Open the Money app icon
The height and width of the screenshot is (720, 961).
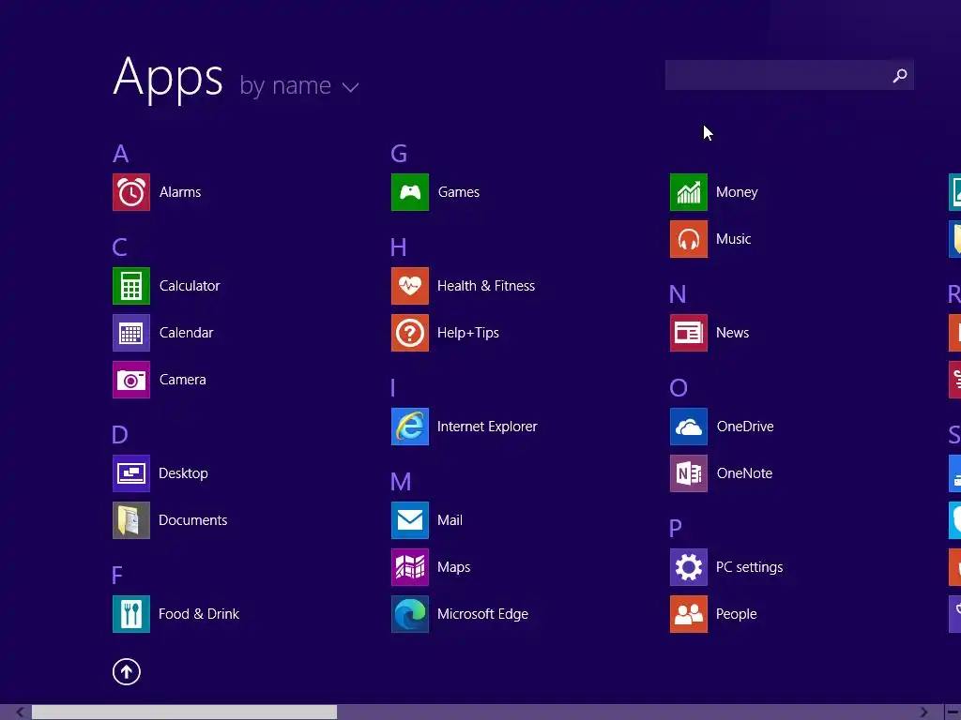[689, 192]
